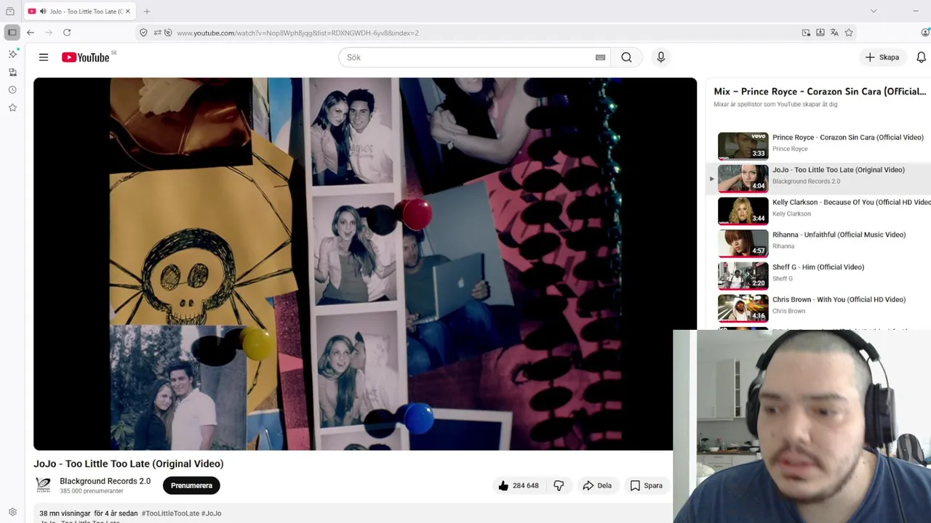Open the browser profile account icon
The width and height of the screenshot is (931, 523).
[x=925, y=33]
